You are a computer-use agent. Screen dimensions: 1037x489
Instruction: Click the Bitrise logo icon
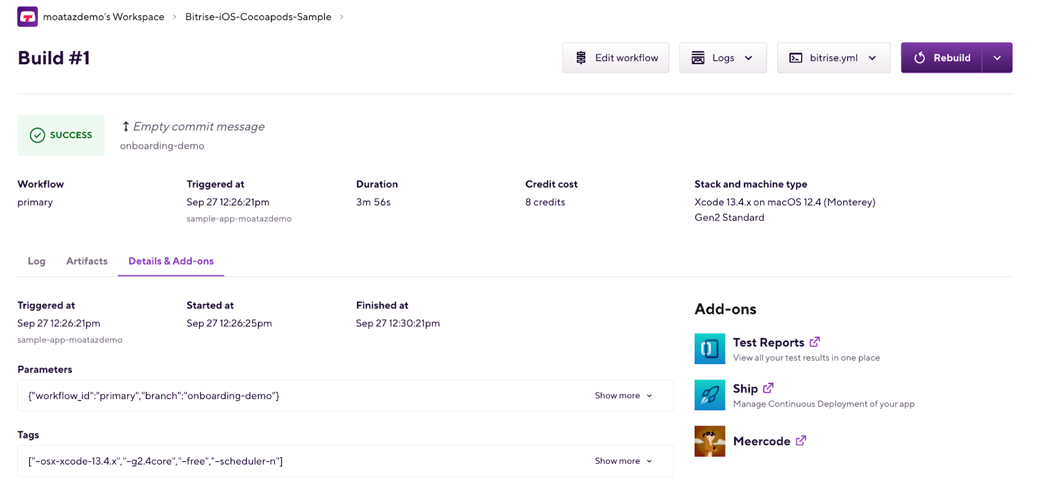point(27,17)
